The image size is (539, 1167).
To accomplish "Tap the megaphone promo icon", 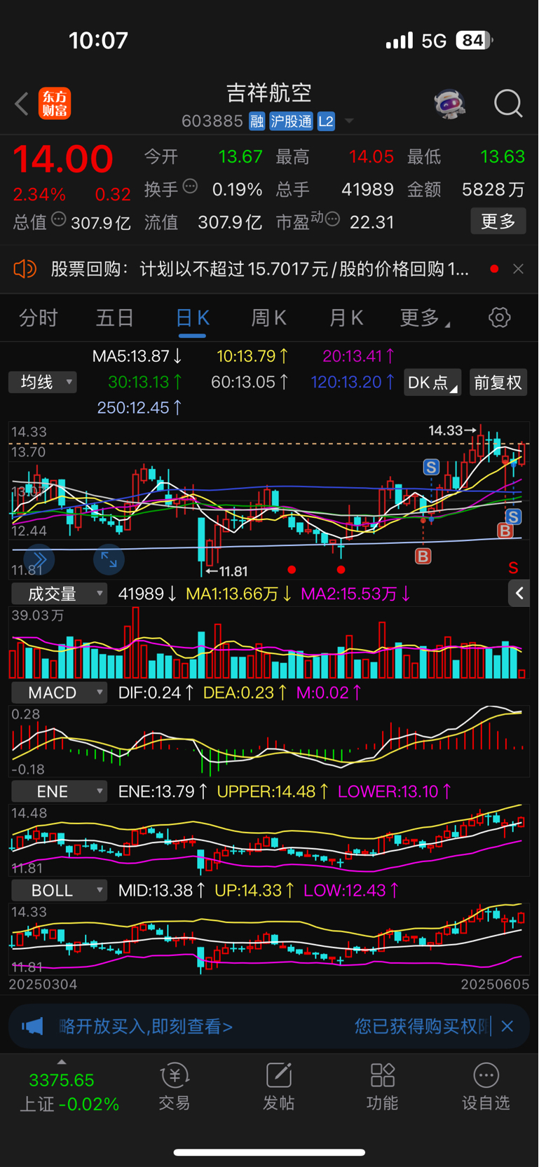I will 32,1027.
